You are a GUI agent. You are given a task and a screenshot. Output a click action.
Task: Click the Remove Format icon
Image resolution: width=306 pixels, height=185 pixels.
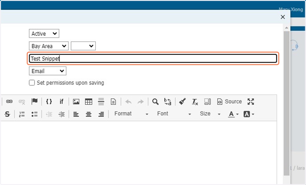tap(195, 102)
